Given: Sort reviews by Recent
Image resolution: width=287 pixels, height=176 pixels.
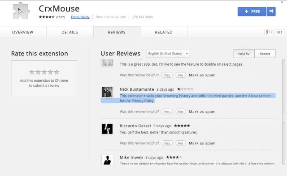Looking at the screenshot, I should click(265, 54).
